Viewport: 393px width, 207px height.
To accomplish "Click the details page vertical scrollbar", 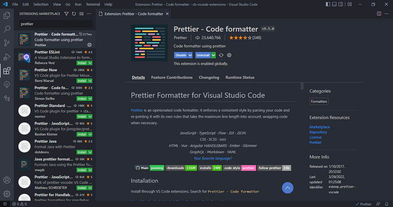I will (302, 86).
